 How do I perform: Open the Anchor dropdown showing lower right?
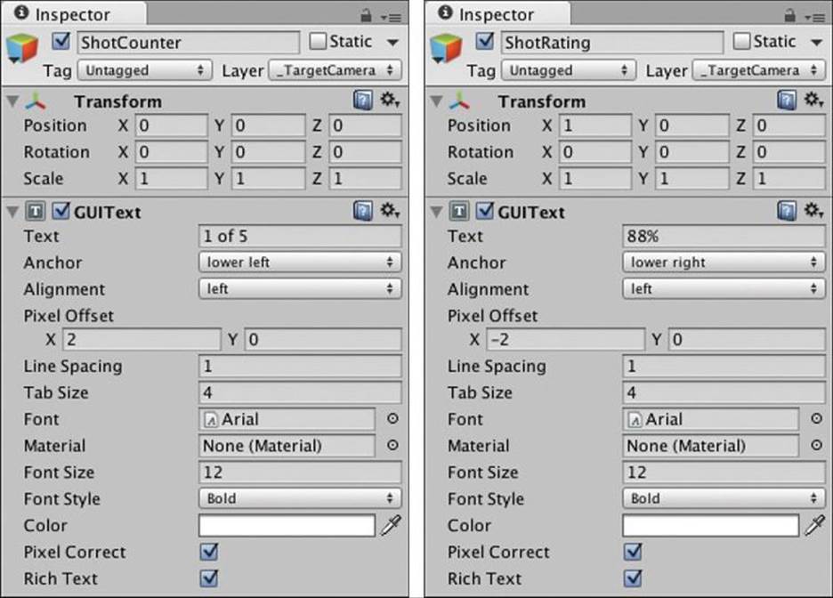(724, 263)
